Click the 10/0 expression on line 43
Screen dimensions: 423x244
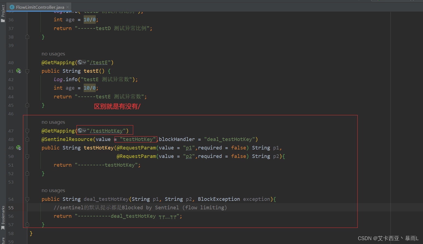pos(90,88)
